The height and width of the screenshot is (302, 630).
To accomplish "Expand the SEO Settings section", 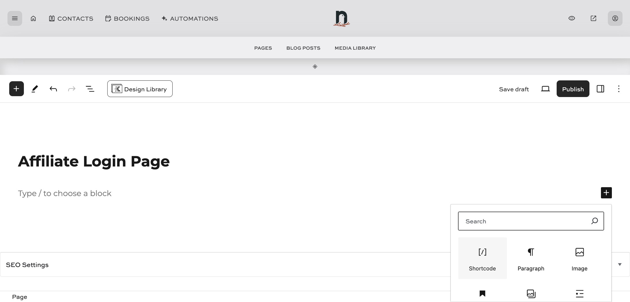I will pyautogui.click(x=620, y=264).
